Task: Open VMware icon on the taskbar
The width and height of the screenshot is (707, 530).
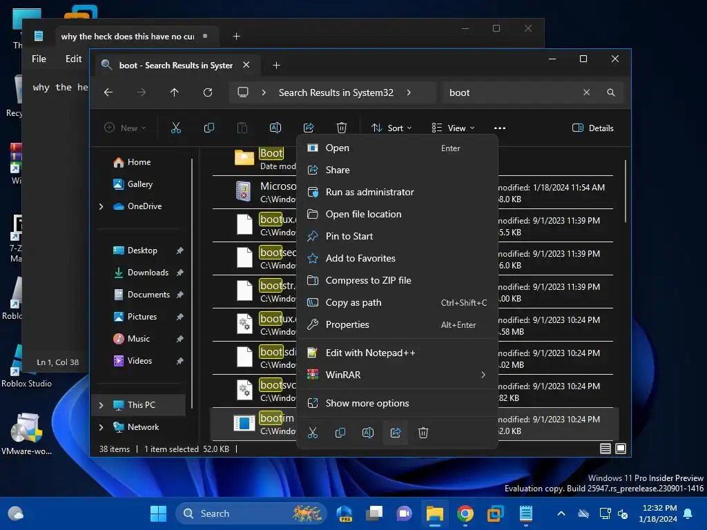Action: pos(495,513)
